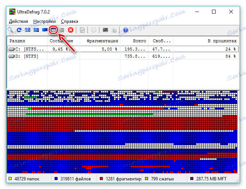Viewport: 246px width, 189px height.
Task: Click the grayed-out gear settings icon
Action: (94, 30)
